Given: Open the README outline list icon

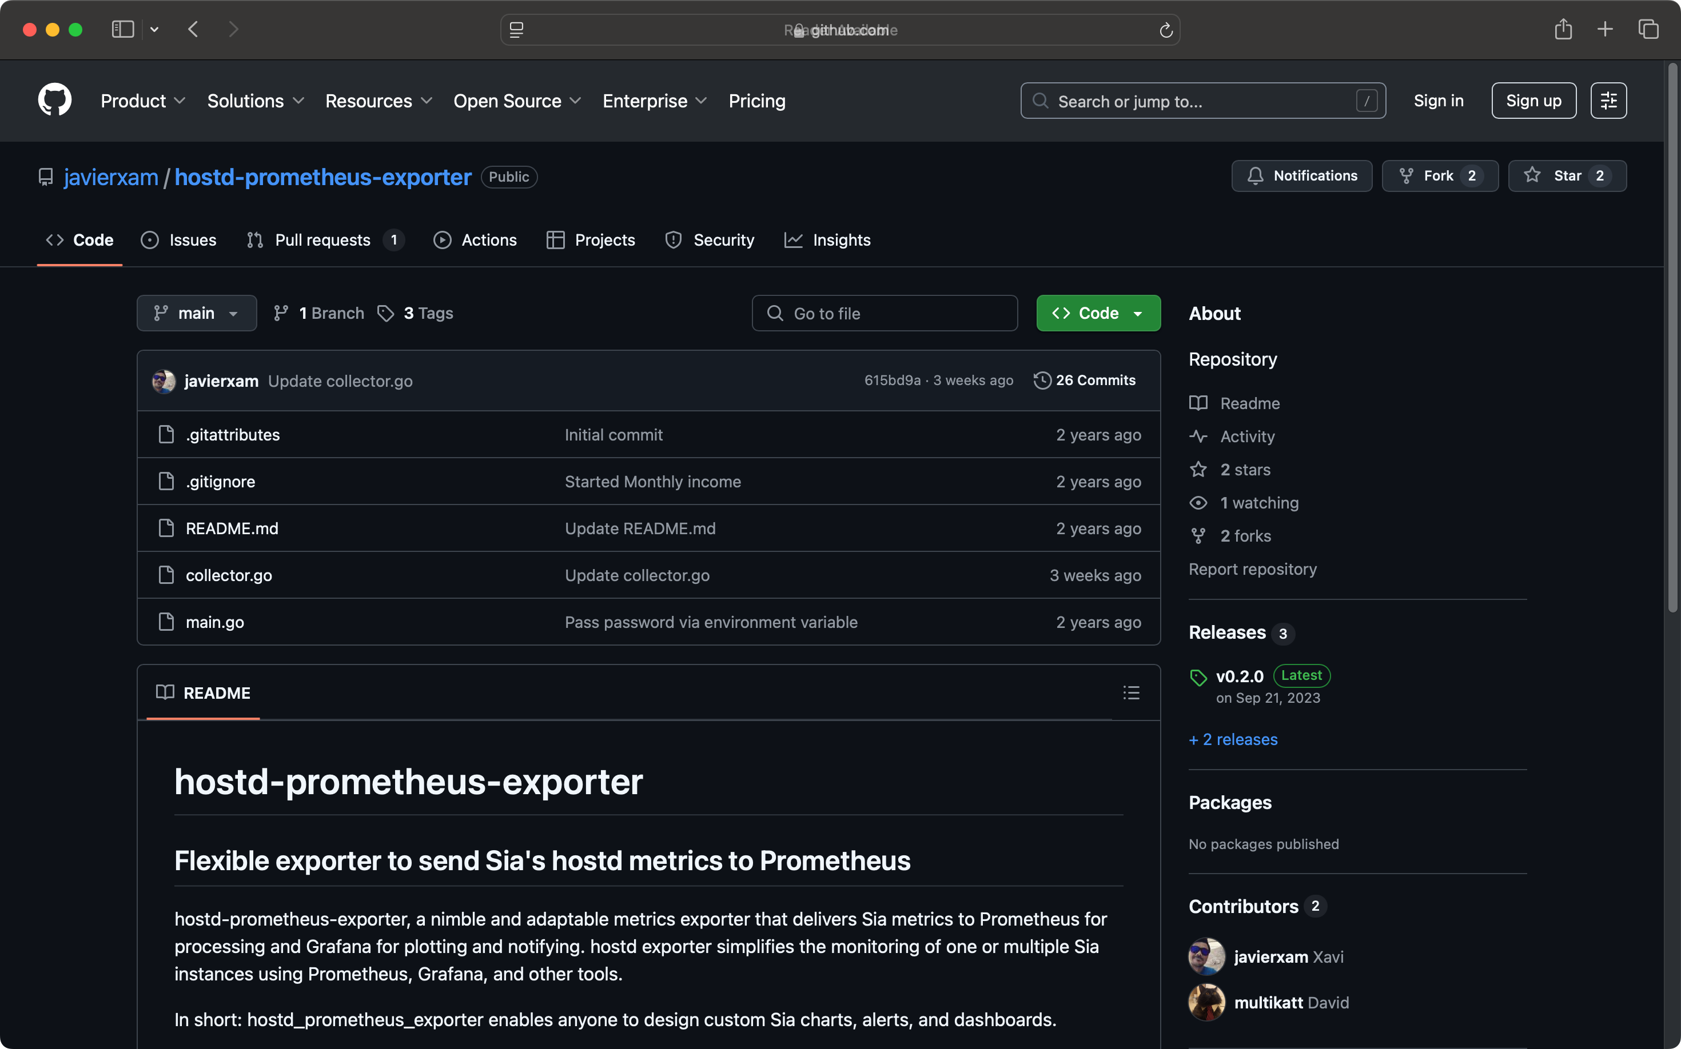Looking at the screenshot, I should tap(1131, 692).
